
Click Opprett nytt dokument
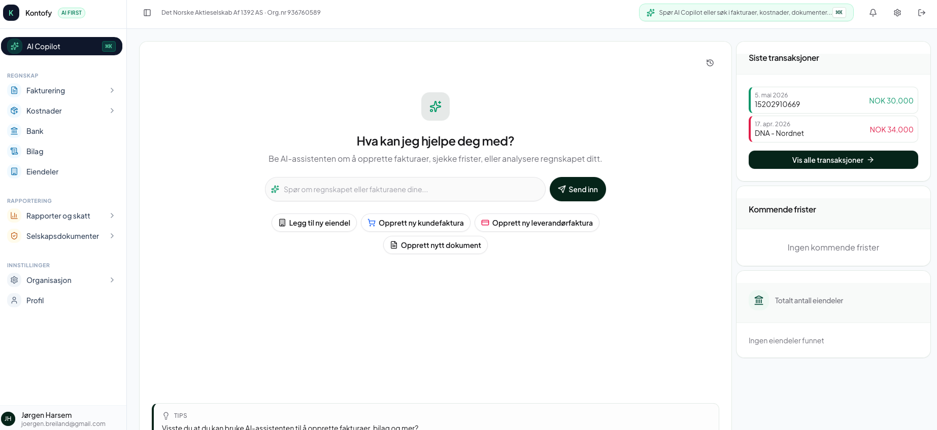pyautogui.click(x=436, y=245)
